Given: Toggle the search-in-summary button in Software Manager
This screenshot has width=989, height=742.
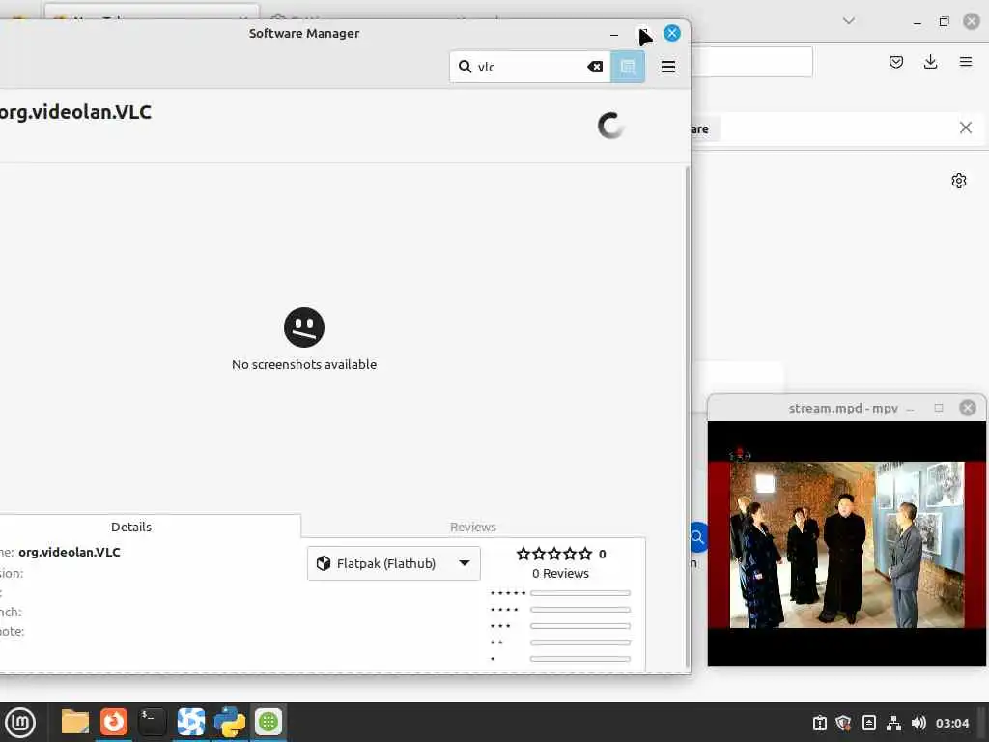Looking at the screenshot, I should 628,67.
